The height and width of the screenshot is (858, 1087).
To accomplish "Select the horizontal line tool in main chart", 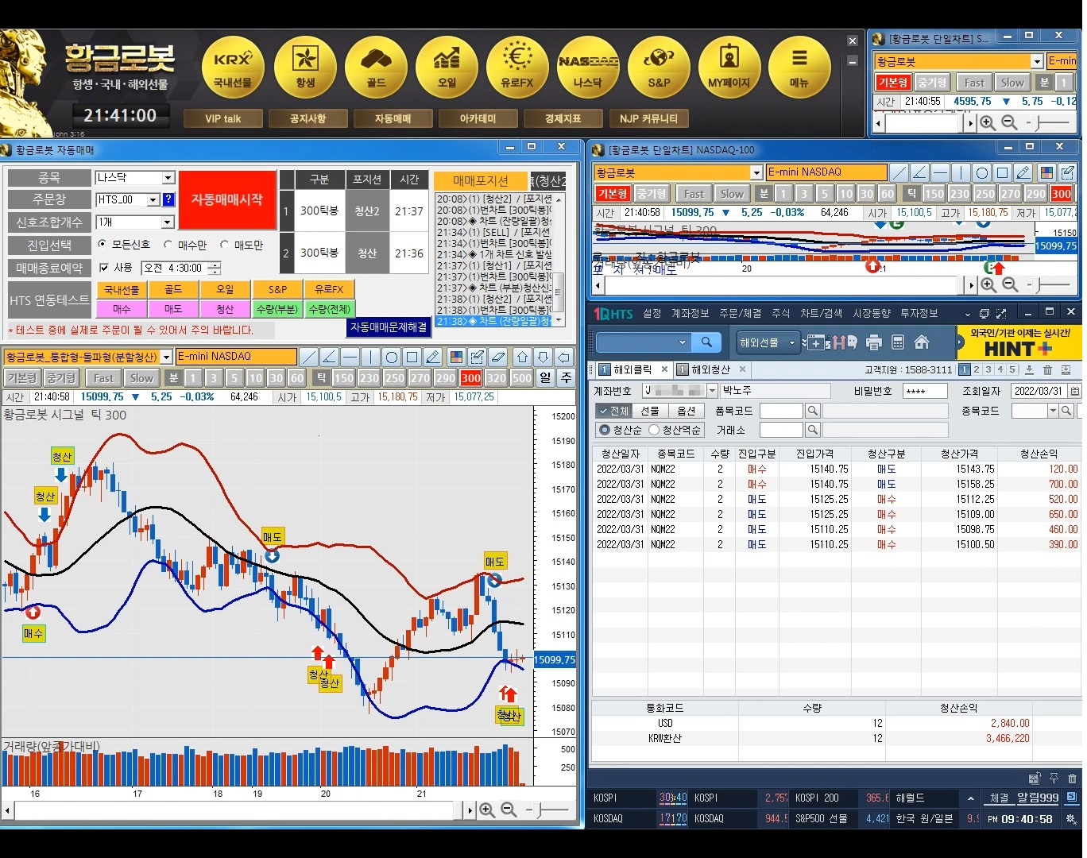I will coord(350,357).
